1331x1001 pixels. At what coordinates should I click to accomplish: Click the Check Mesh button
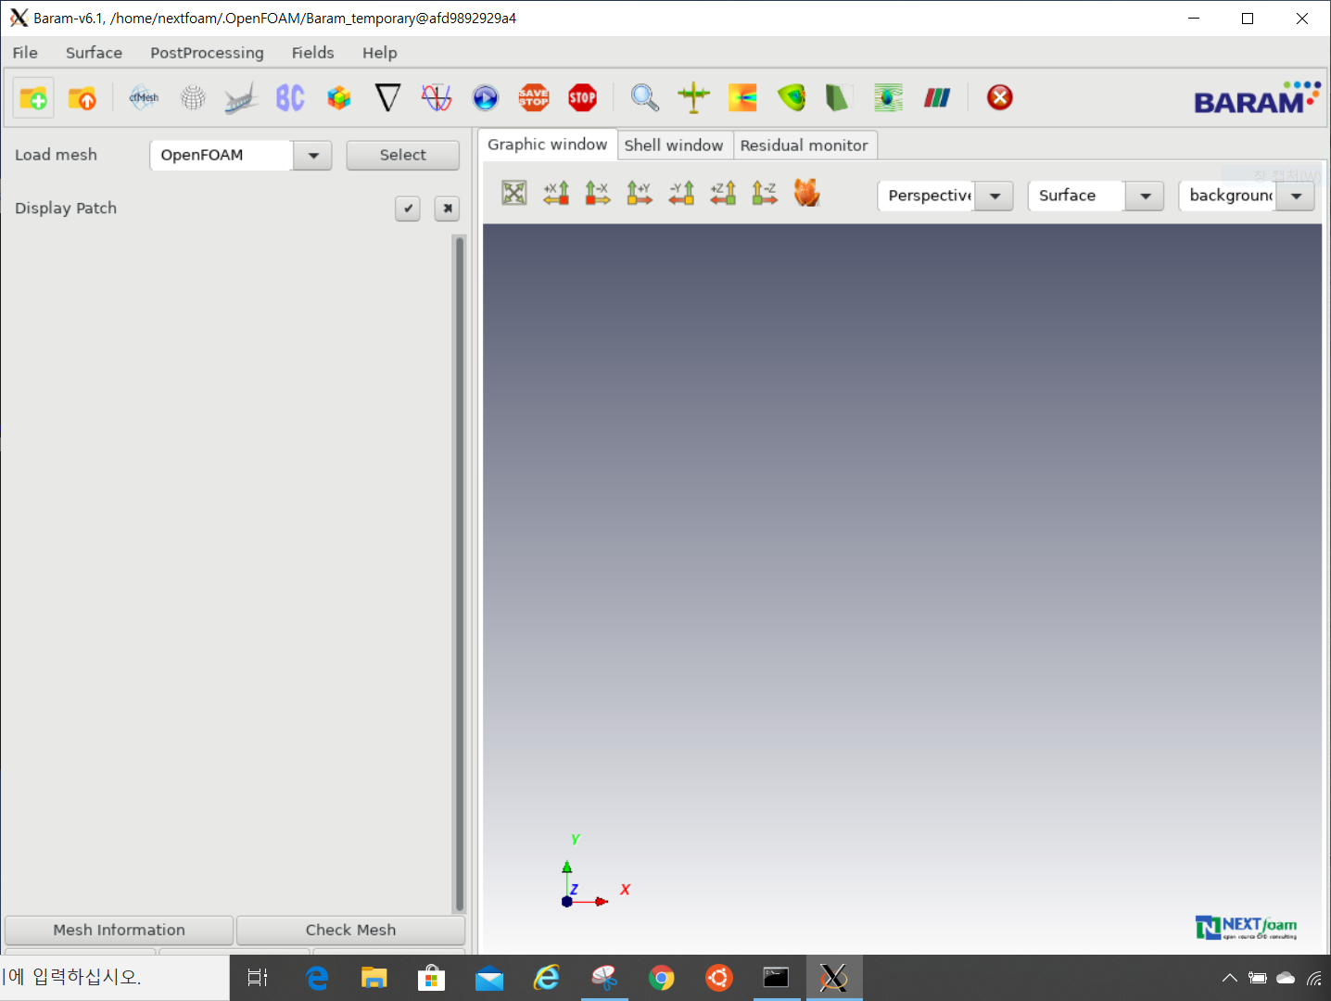point(349,930)
